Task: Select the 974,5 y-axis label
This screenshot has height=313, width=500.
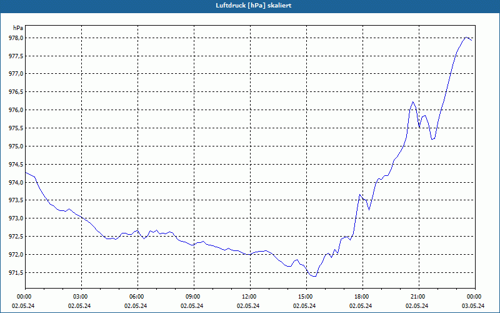Action: coord(16,165)
